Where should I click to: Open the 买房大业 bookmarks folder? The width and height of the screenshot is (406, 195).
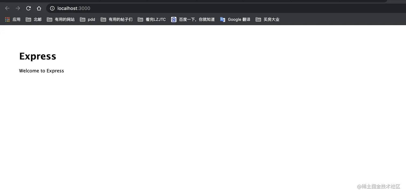pos(267,19)
